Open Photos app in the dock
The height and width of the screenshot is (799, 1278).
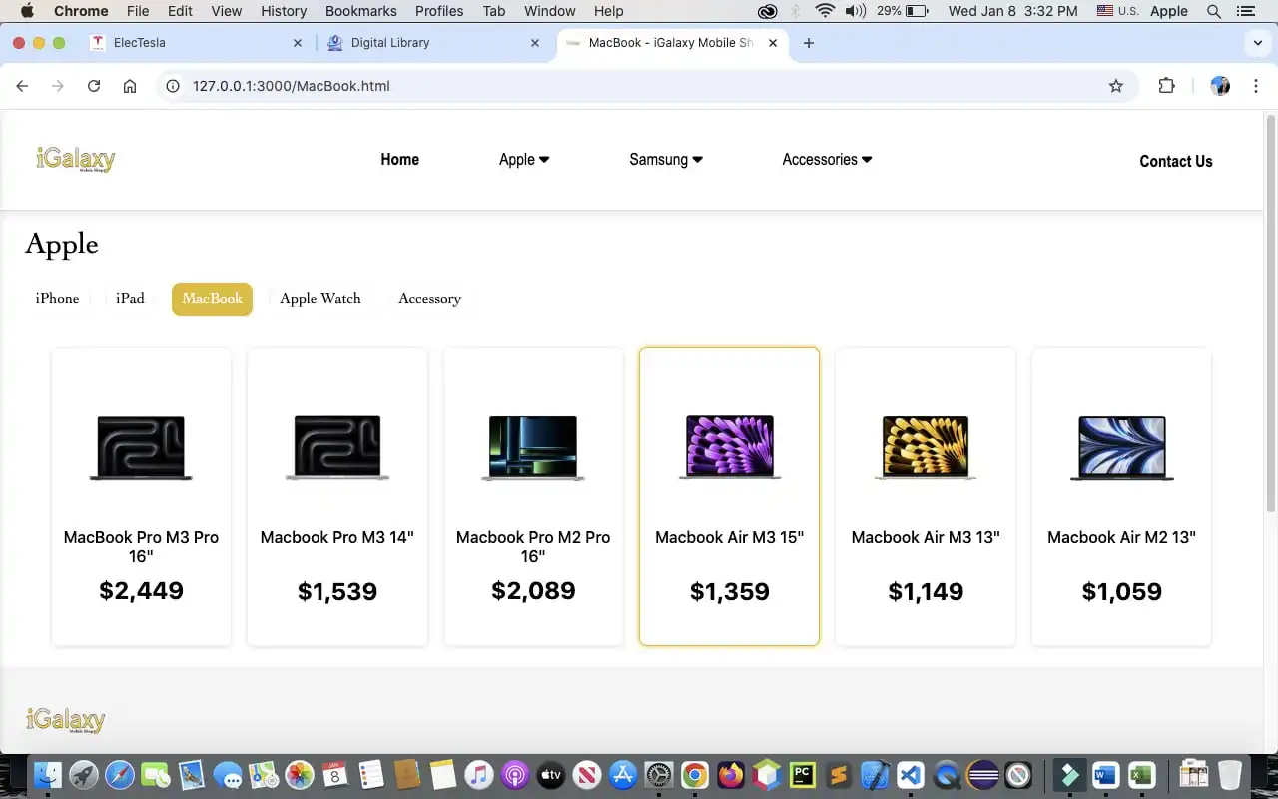300,775
